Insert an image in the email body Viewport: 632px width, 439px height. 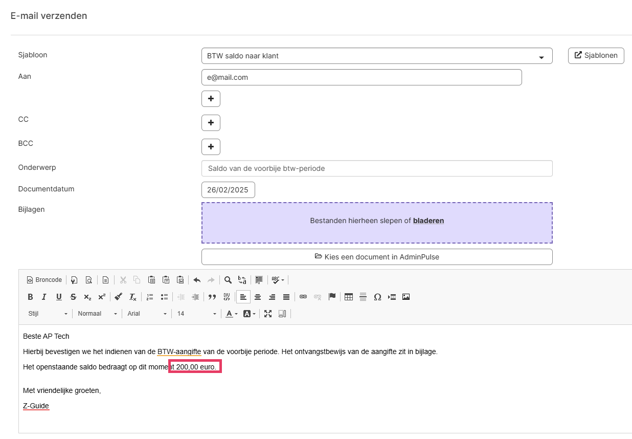[x=406, y=297]
